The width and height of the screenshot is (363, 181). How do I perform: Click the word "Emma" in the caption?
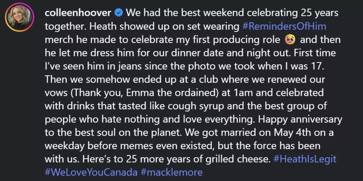[x=136, y=93]
